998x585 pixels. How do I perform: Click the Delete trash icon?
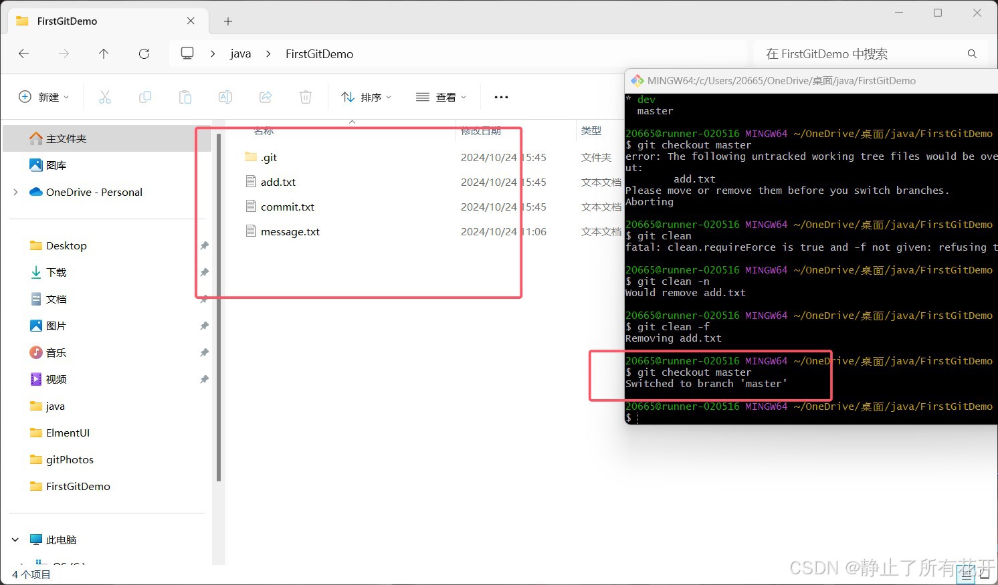(x=306, y=97)
